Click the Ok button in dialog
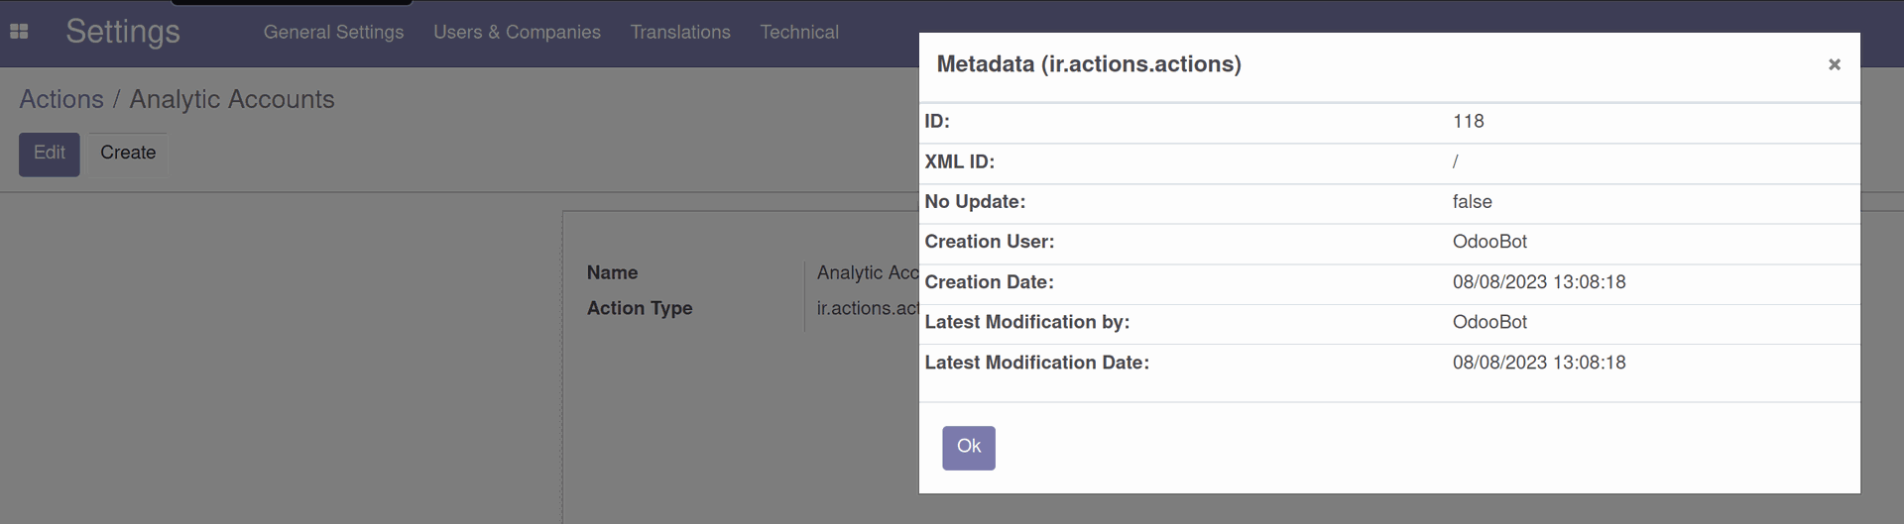Viewport: 1904px width, 524px height. coord(968,448)
